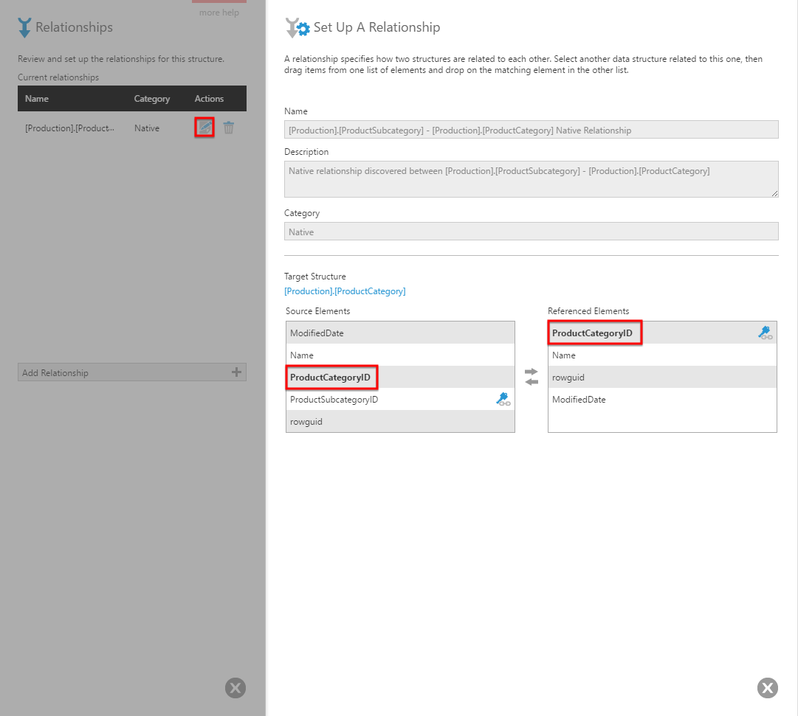Delete the Production relationship via trash icon
The height and width of the screenshot is (716, 798).
pos(229,128)
